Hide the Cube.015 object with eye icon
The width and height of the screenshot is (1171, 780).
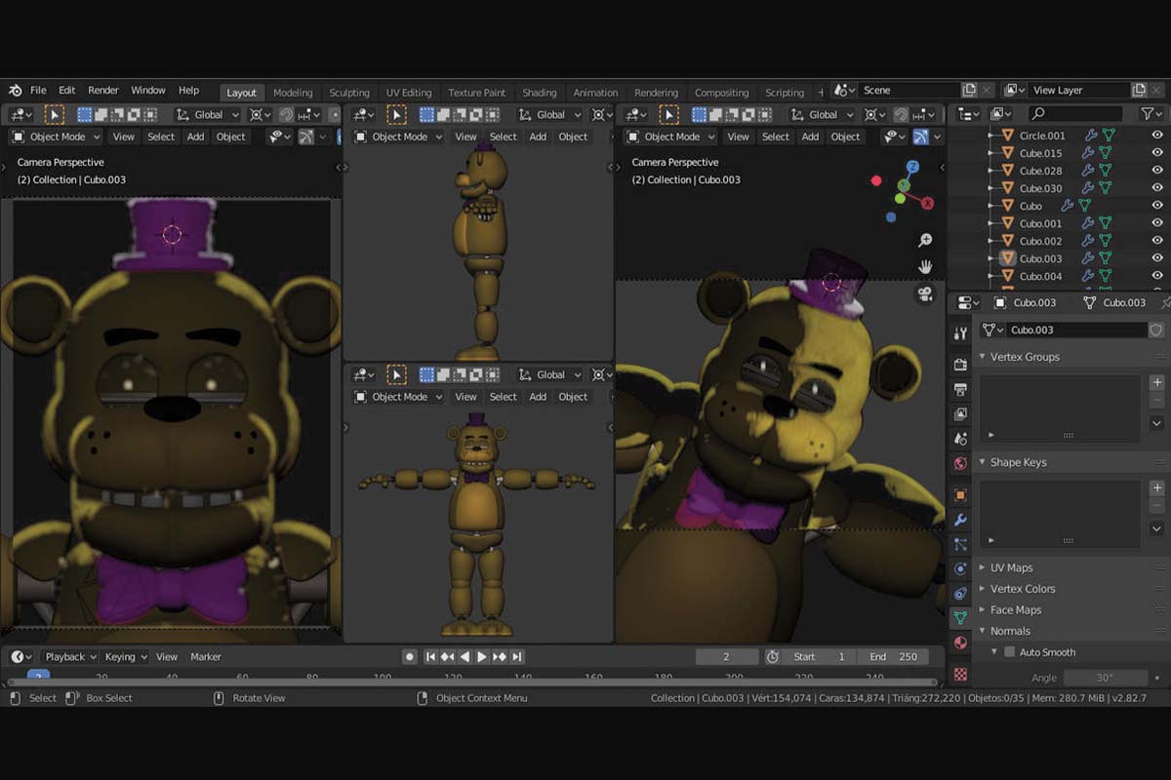1157,153
